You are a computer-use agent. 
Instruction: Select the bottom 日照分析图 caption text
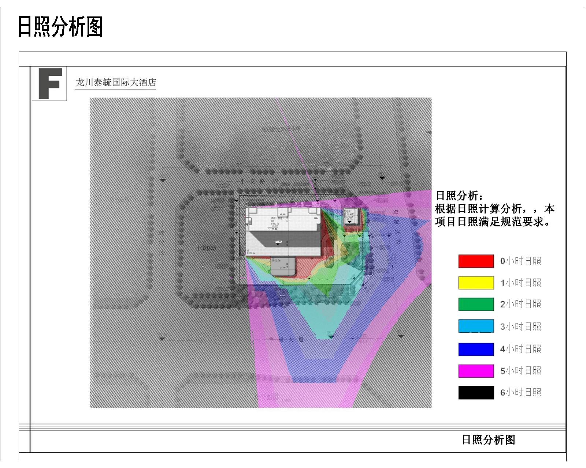(x=488, y=439)
